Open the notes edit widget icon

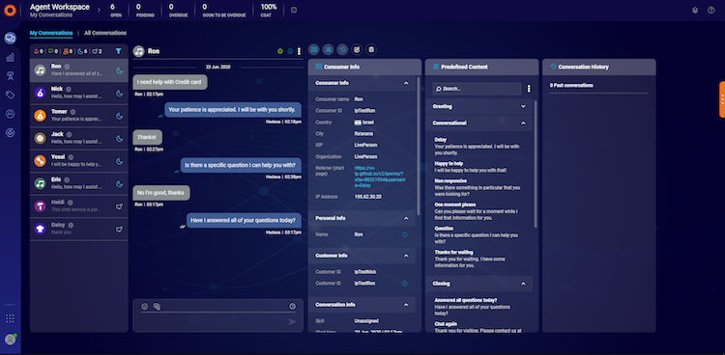(357, 49)
